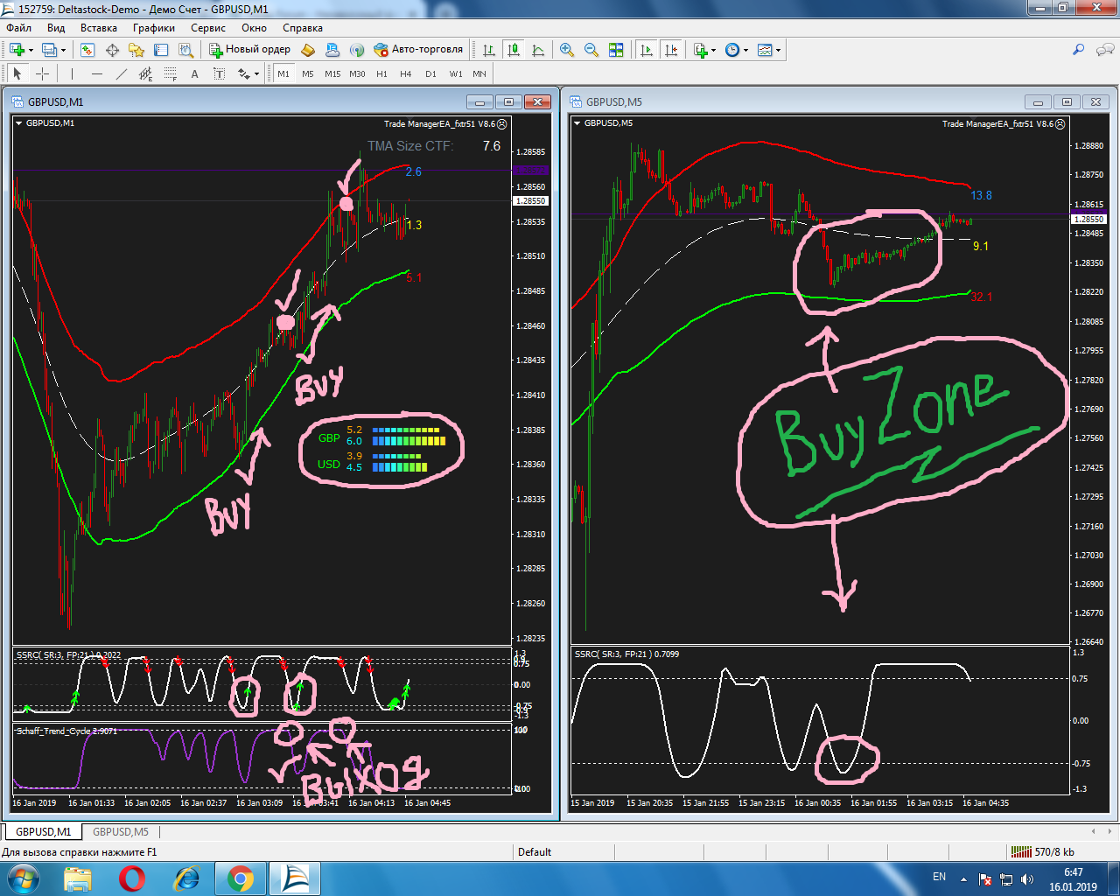Zoom out the chart
Viewport: 1120px width, 896px height.
[x=591, y=50]
